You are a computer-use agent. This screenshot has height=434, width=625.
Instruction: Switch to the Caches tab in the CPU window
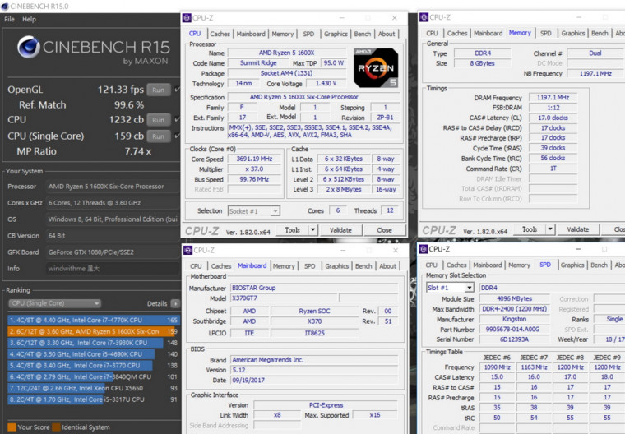click(x=220, y=34)
